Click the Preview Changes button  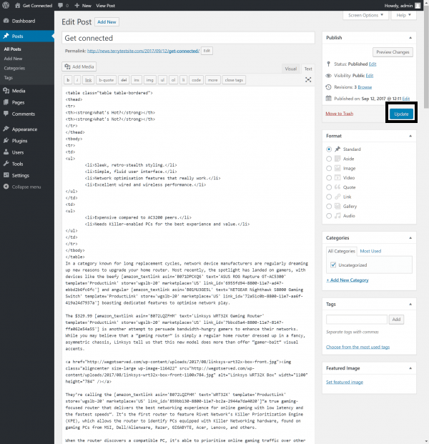click(x=393, y=52)
